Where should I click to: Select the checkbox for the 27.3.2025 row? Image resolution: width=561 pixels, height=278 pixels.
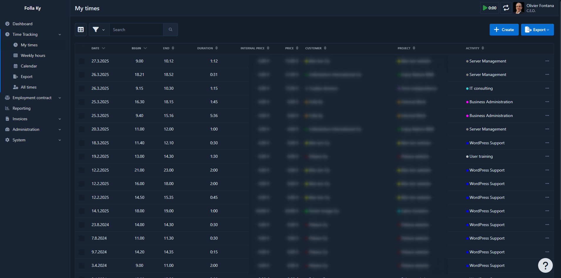[x=82, y=61]
